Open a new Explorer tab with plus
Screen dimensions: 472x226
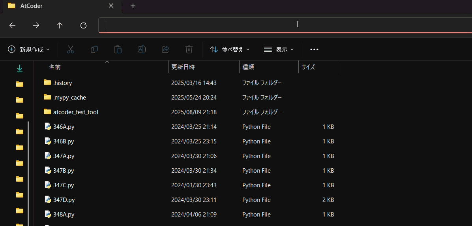133,6
